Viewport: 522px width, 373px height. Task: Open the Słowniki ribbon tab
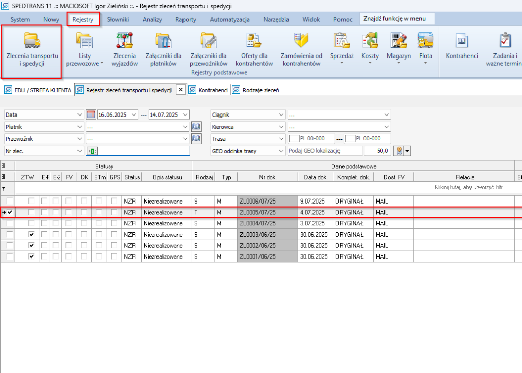pos(118,20)
